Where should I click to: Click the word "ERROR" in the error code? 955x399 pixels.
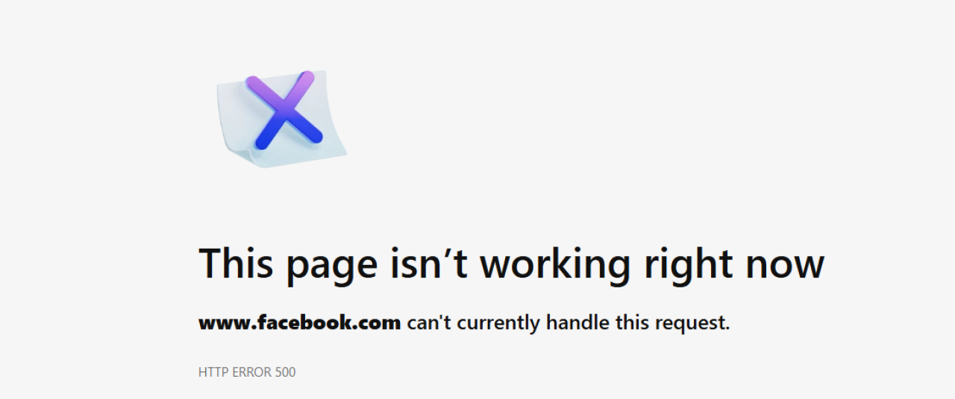pos(248,371)
